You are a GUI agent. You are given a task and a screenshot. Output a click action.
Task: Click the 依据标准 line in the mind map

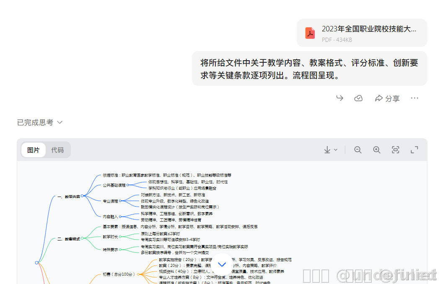[x=167, y=175]
